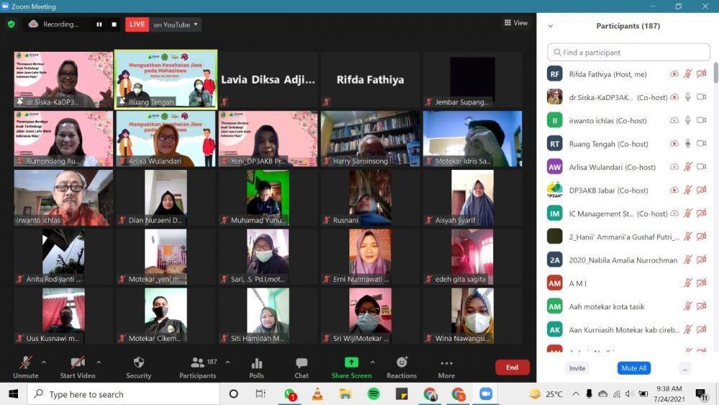Open video options arrow beside Start Video
The height and width of the screenshot is (405, 719).
pos(99,363)
